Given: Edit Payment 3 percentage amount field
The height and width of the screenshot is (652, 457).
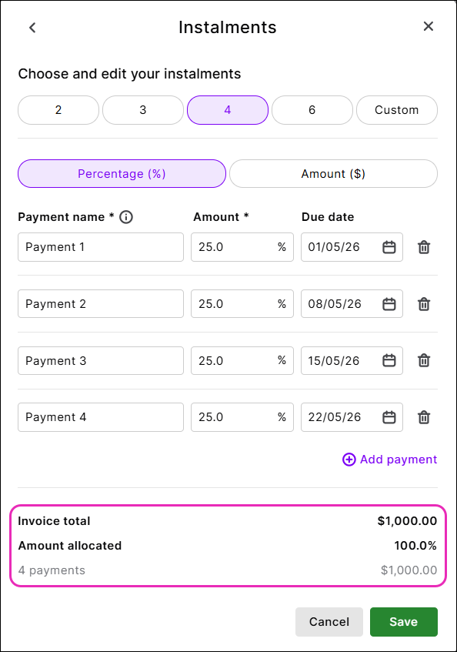Looking at the screenshot, I should pyautogui.click(x=242, y=360).
